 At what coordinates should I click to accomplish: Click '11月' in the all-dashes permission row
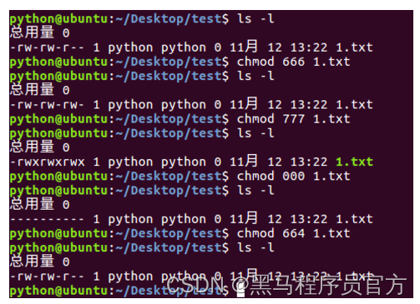pos(244,218)
